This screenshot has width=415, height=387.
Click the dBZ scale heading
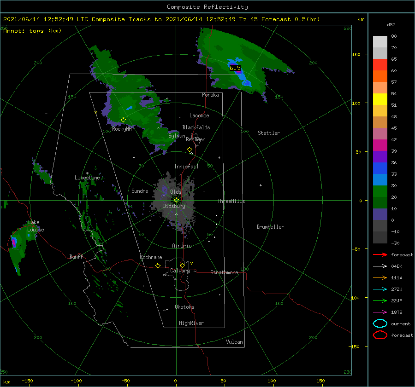coord(391,24)
